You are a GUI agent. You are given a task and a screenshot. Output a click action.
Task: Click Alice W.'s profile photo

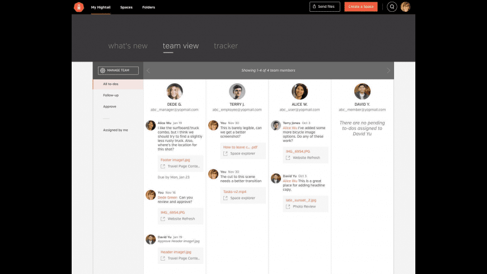299,91
